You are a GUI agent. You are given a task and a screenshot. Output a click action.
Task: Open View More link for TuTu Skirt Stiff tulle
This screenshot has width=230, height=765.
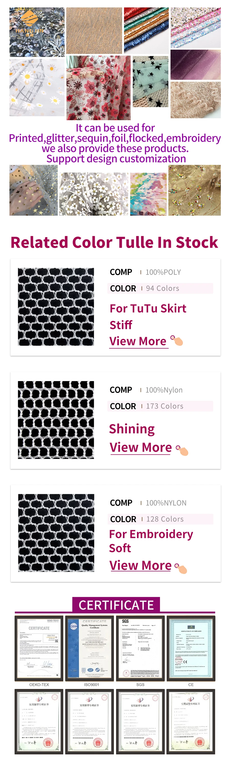tap(138, 341)
